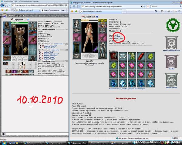This screenshot has width=182, height=145.
Task: Click the настроить link in Приемы
Action: tap(55, 50)
